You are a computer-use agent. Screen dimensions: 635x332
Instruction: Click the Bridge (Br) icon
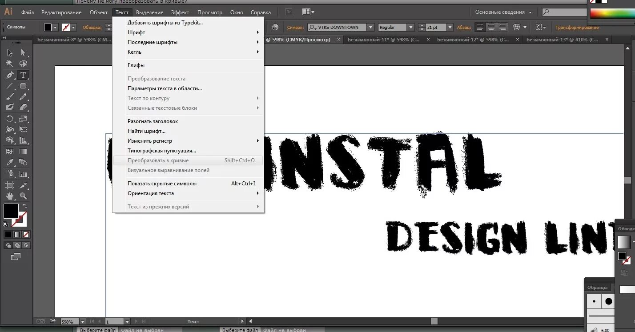(289, 12)
